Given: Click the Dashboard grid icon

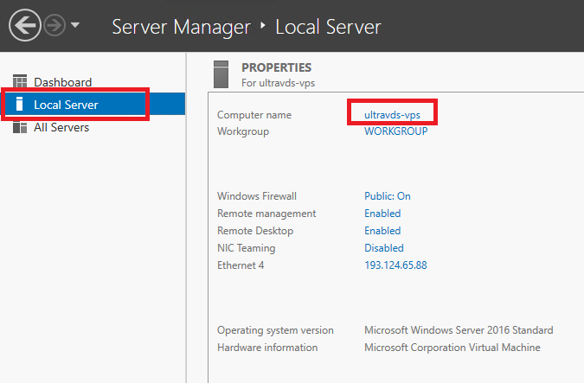Looking at the screenshot, I should (20, 81).
